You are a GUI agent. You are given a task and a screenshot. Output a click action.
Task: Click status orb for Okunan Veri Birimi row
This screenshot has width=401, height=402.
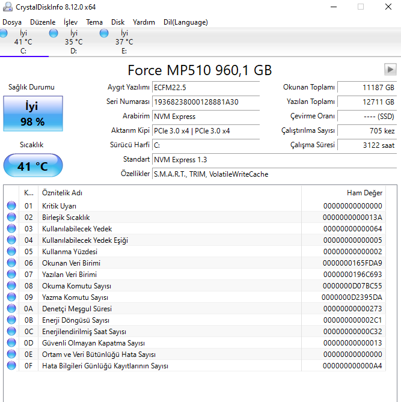[11, 263]
